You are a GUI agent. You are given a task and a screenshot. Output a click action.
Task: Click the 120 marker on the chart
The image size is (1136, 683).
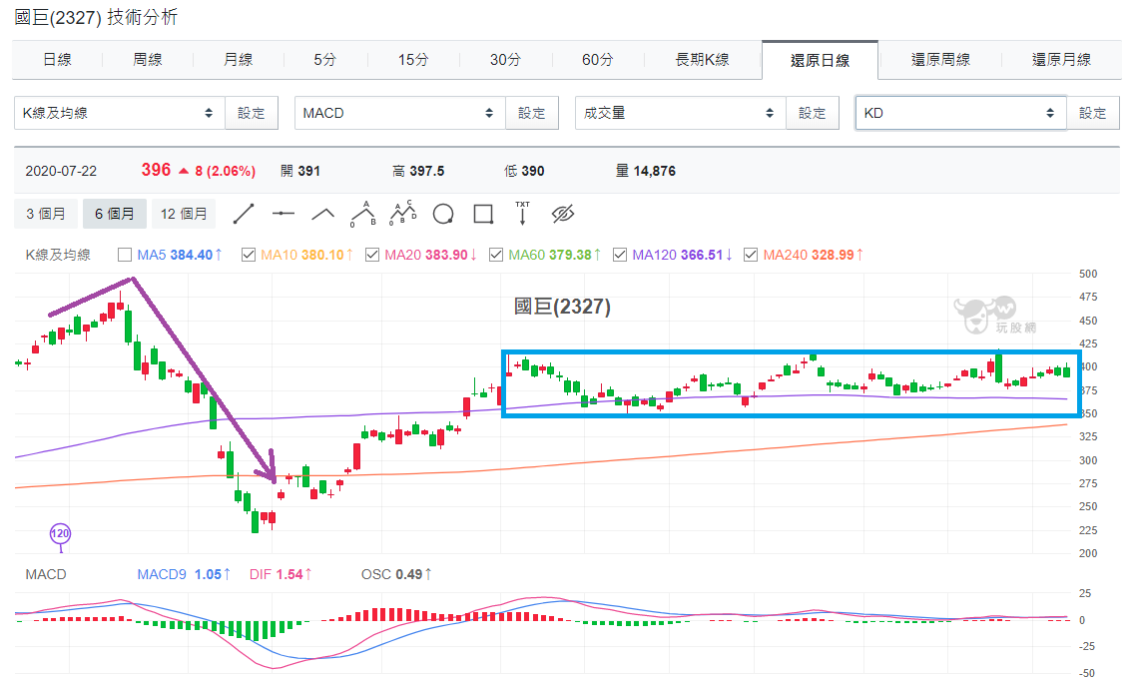click(60, 533)
